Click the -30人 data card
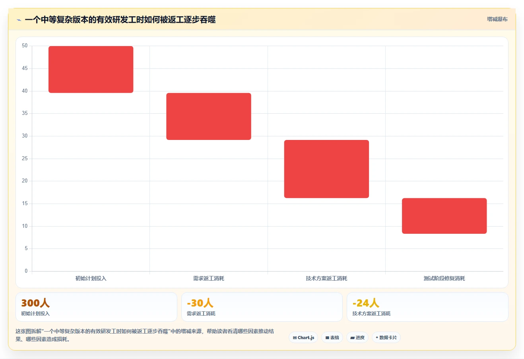Viewport: 524px width, 359px height. click(262, 307)
